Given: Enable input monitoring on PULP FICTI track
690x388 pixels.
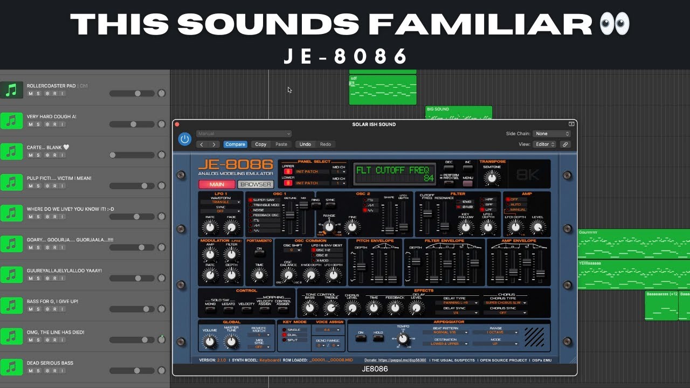Looking at the screenshot, I should (62, 186).
